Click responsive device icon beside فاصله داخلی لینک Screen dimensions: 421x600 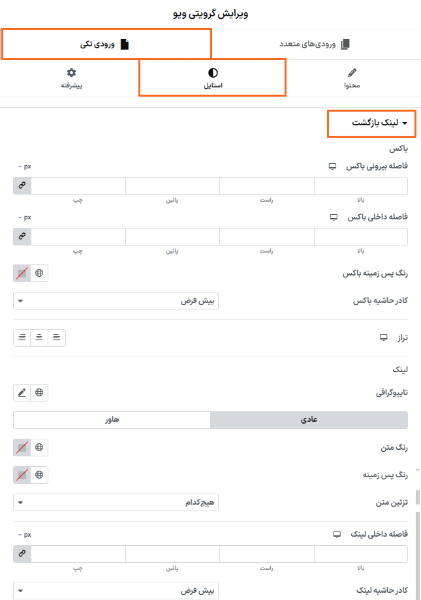[336, 535]
